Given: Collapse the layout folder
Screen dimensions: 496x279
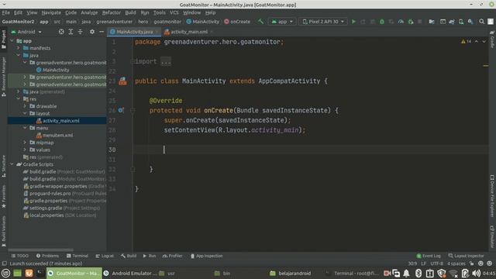Looking at the screenshot, I should [25, 113].
